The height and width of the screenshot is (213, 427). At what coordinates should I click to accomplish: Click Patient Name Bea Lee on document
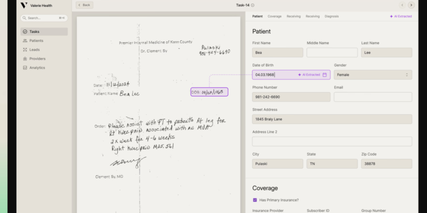tap(117, 94)
